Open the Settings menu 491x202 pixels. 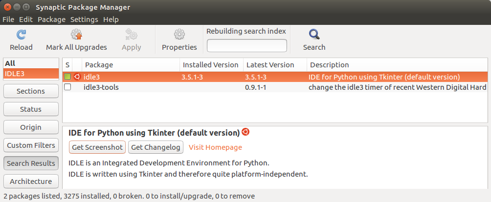(x=84, y=20)
